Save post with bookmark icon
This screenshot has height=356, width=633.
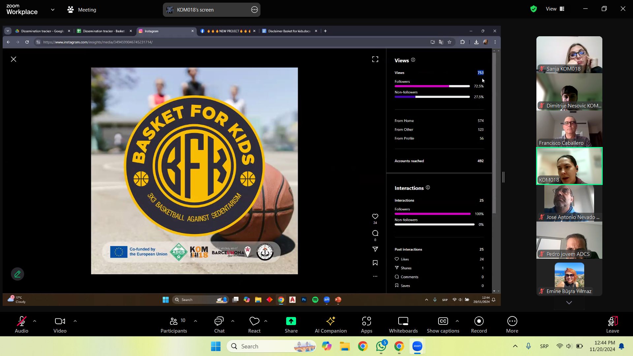pyautogui.click(x=375, y=263)
